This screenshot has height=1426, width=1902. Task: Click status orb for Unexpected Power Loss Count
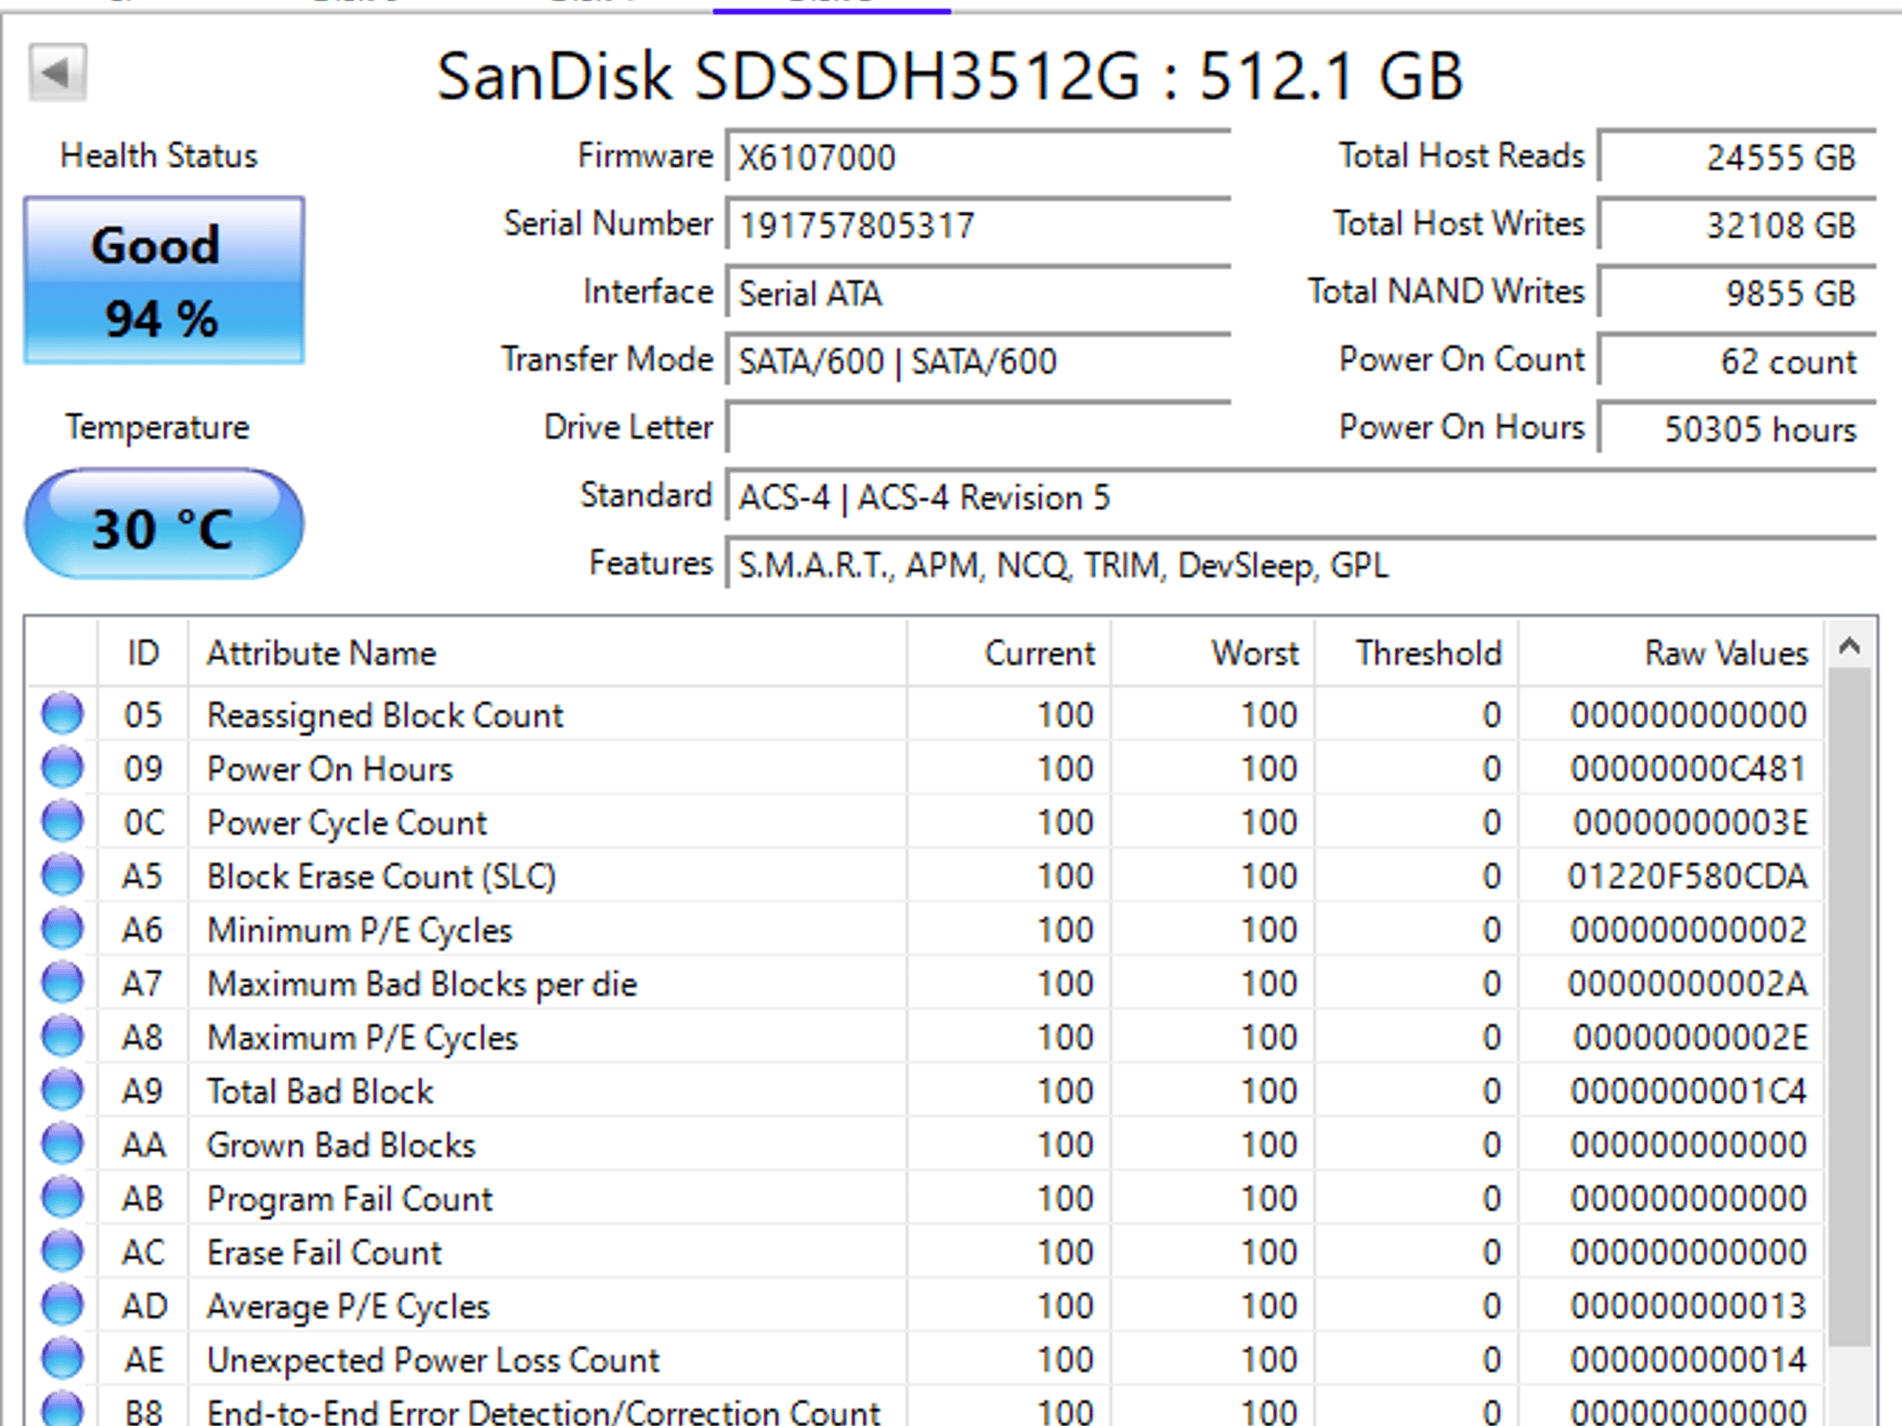coord(62,1360)
